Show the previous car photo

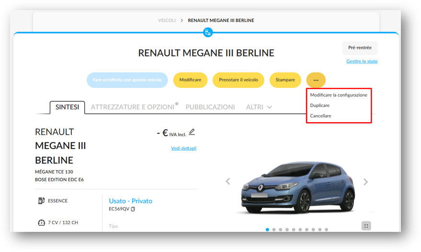228,182
